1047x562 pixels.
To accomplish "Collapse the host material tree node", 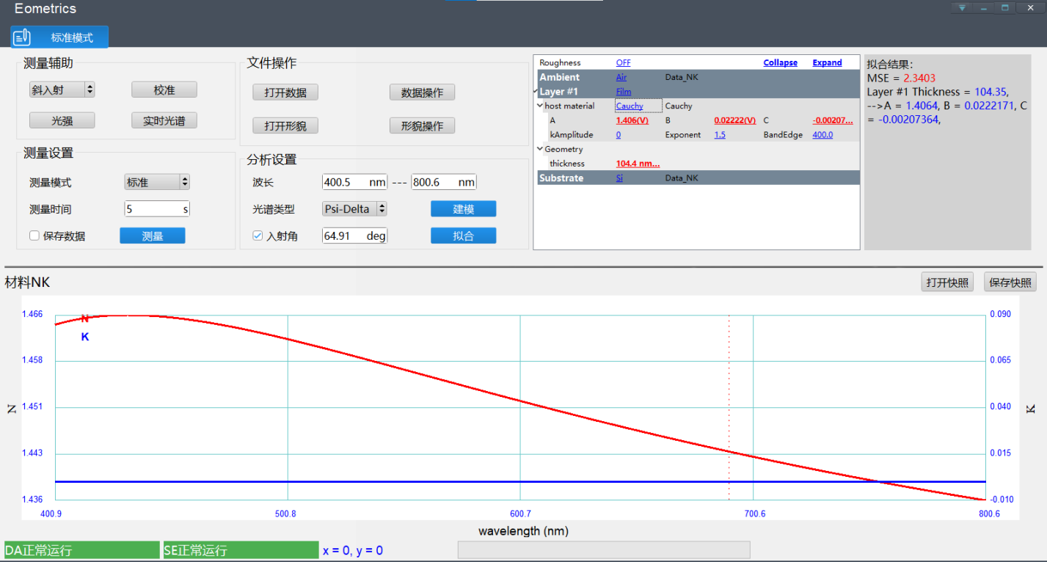I will pos(540,106).
